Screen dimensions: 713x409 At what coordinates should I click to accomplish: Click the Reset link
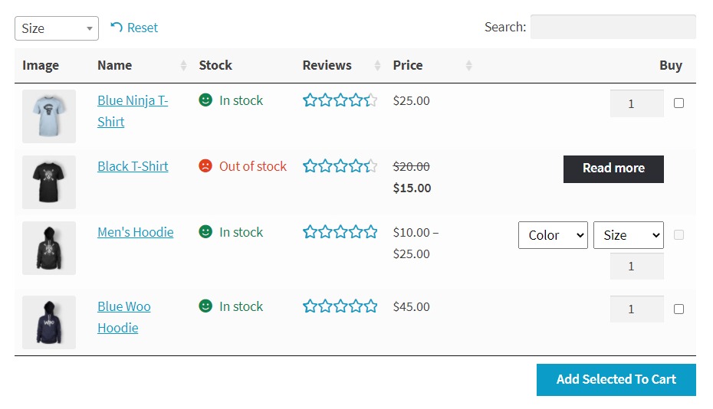134,28
